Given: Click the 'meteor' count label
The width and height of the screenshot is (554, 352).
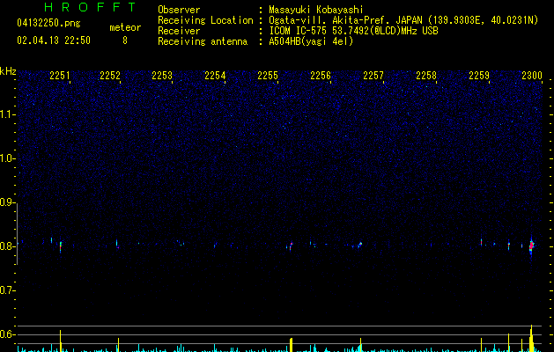Looking at the screenshot, I should [x=125, y=27].
